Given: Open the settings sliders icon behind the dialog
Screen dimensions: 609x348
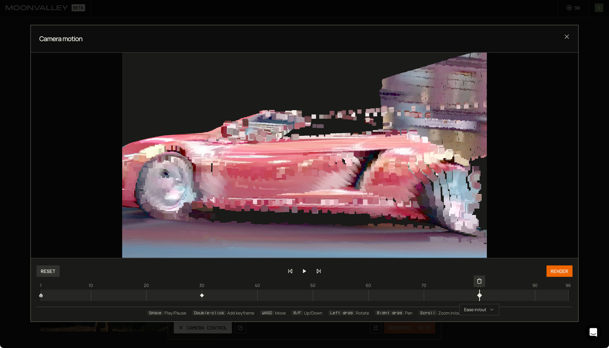Looking at the screenshot, I should 376,328.
